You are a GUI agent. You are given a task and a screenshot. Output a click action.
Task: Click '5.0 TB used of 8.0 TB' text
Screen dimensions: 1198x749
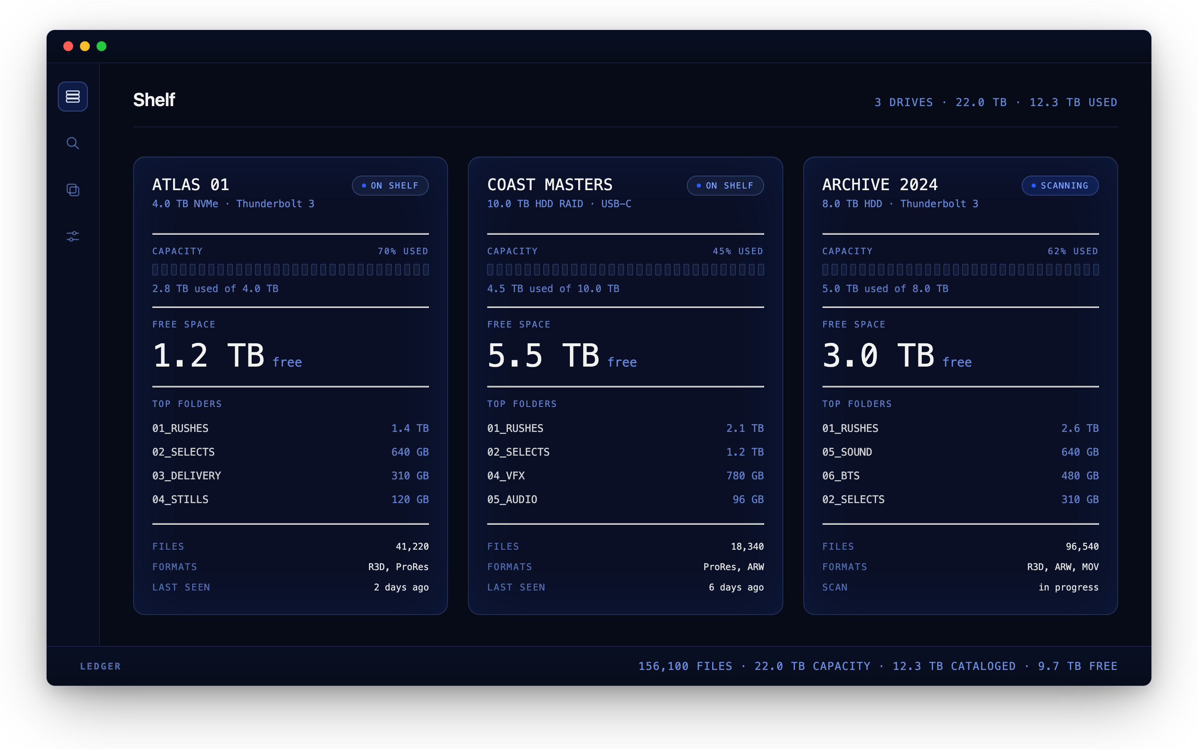(x=885, y=289)
